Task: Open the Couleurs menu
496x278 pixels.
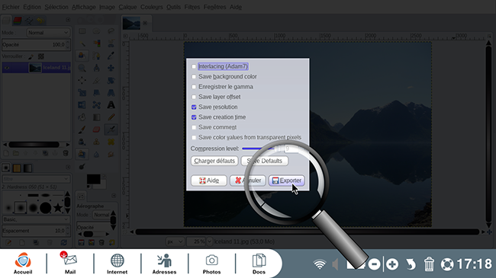Action: (x=152, y=7)
